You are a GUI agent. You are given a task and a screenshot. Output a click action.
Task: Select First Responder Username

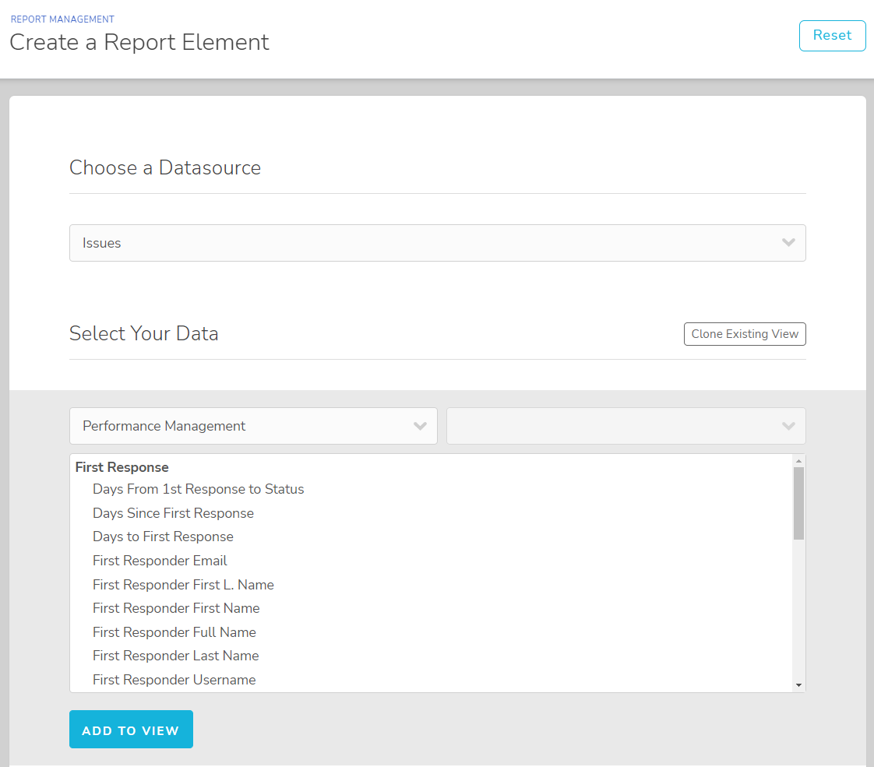click(x=174, y=680)
